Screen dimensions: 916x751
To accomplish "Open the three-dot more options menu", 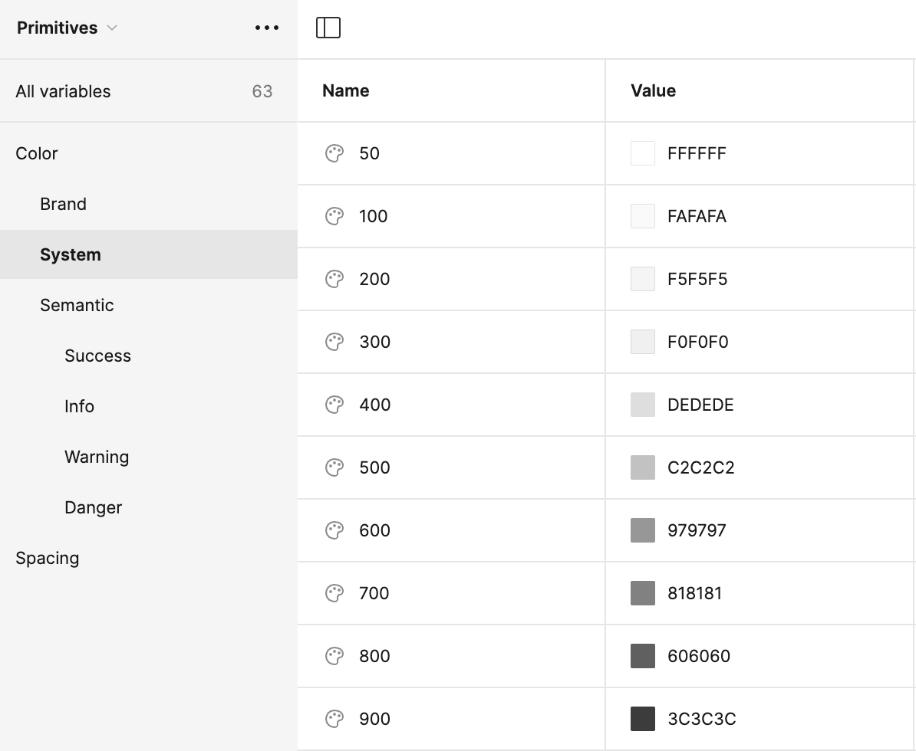I will tap(267, 28).
